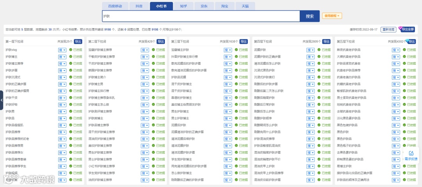Expand the 使用教程 dropdown button

click(x=332, y=16)
